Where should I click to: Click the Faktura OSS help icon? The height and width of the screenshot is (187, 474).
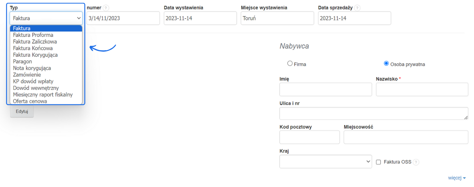[416, 162]
